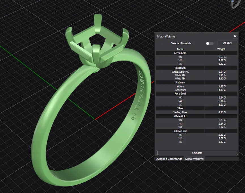This screenshot has width=245, height=193.
Task: Click the Platinum group header
Action: click(196, 82)
